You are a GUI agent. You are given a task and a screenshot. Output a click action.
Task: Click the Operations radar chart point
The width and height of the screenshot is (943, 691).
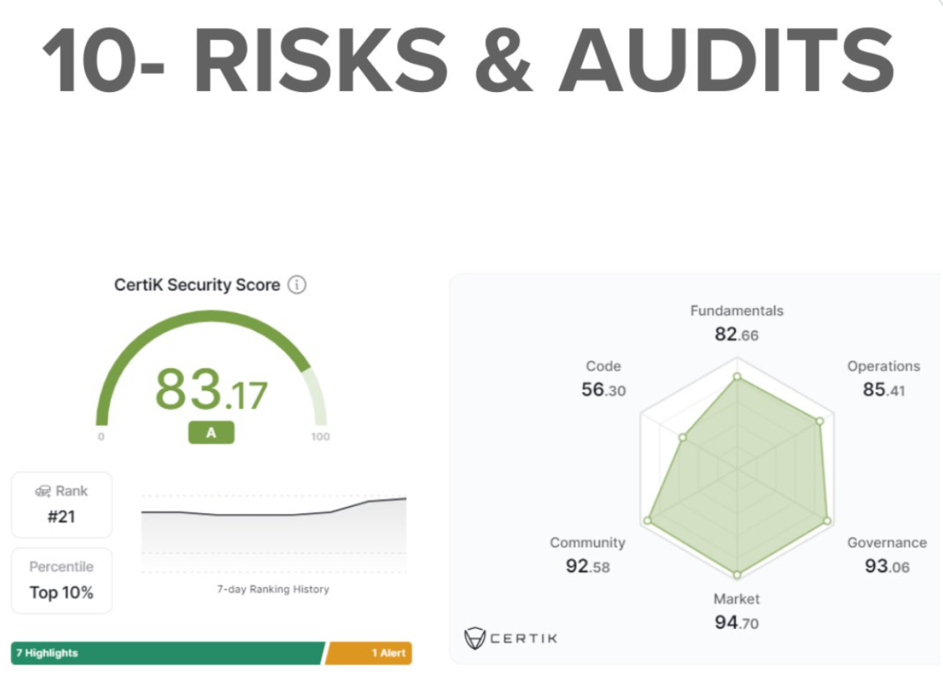[819, 421]
